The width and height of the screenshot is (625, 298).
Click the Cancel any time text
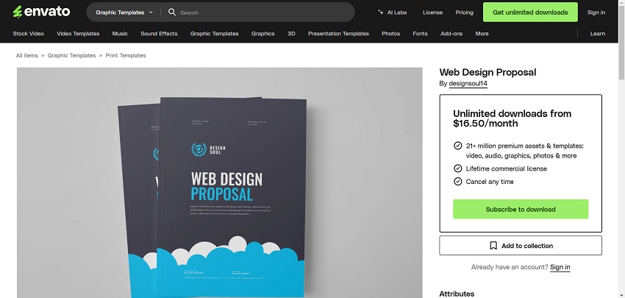pyautogui.click(x=490, y=182)
